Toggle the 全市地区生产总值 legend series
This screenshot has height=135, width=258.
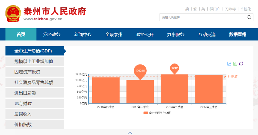coord(157,113)
